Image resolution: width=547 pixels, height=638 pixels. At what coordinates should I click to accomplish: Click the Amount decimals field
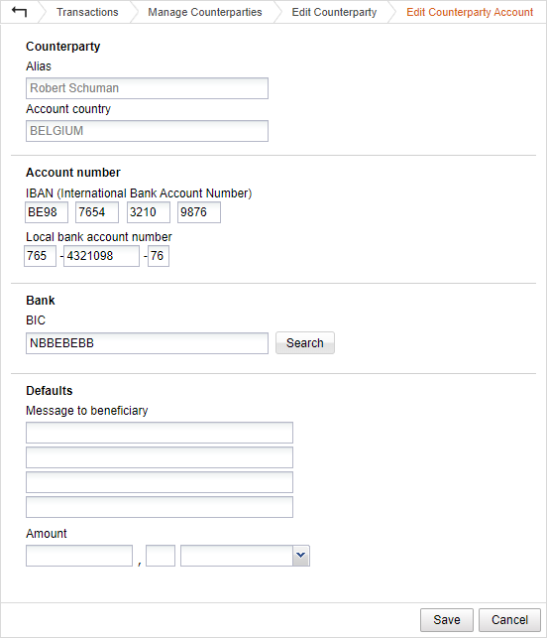point(161,556)
